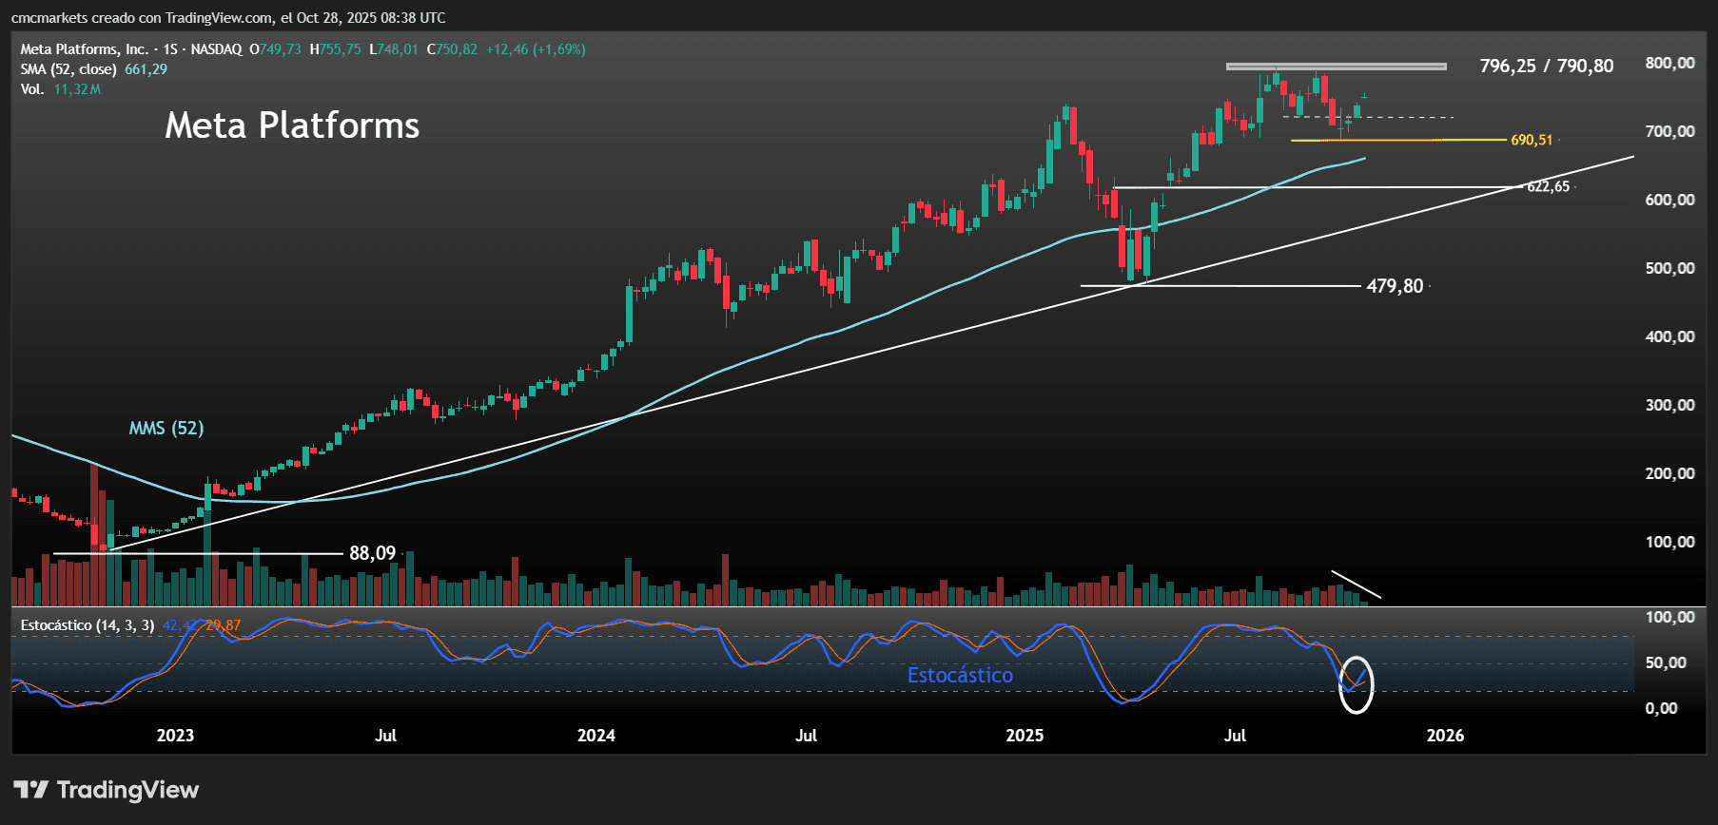Click 2026 on the time axis
This screenshot has width=1718, height=825.
click(x=1445, y=736)
